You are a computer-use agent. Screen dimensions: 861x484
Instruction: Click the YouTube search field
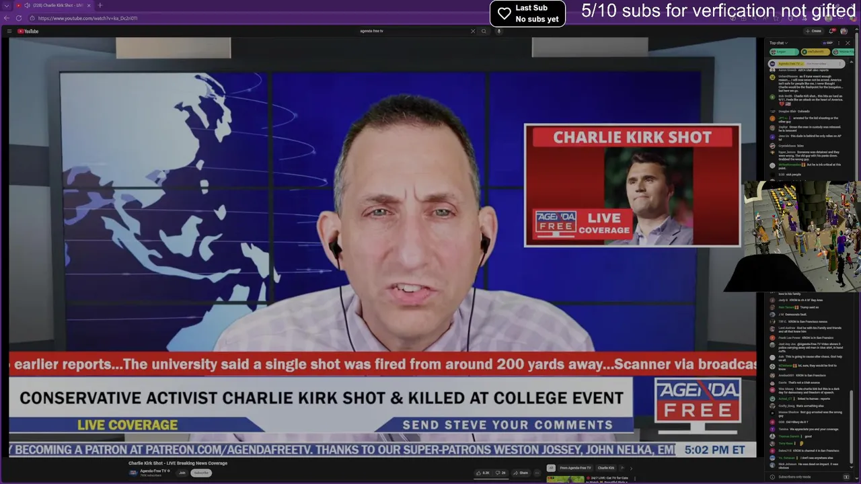coord(413,31)
